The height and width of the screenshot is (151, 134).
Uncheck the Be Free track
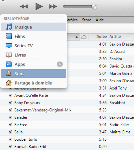(10, 125)
